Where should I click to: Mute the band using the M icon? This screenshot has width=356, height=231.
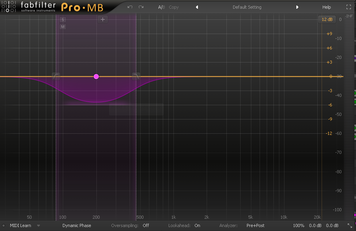tap(62, 27)
